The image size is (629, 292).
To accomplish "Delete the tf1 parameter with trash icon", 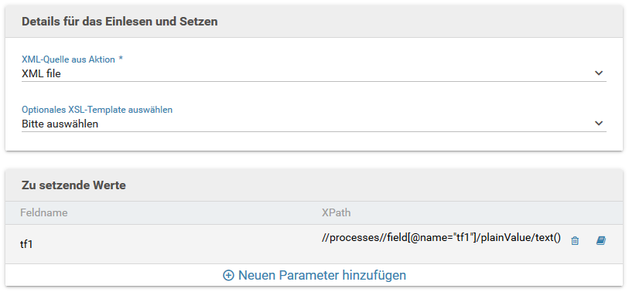I will [x=575, y=241].
